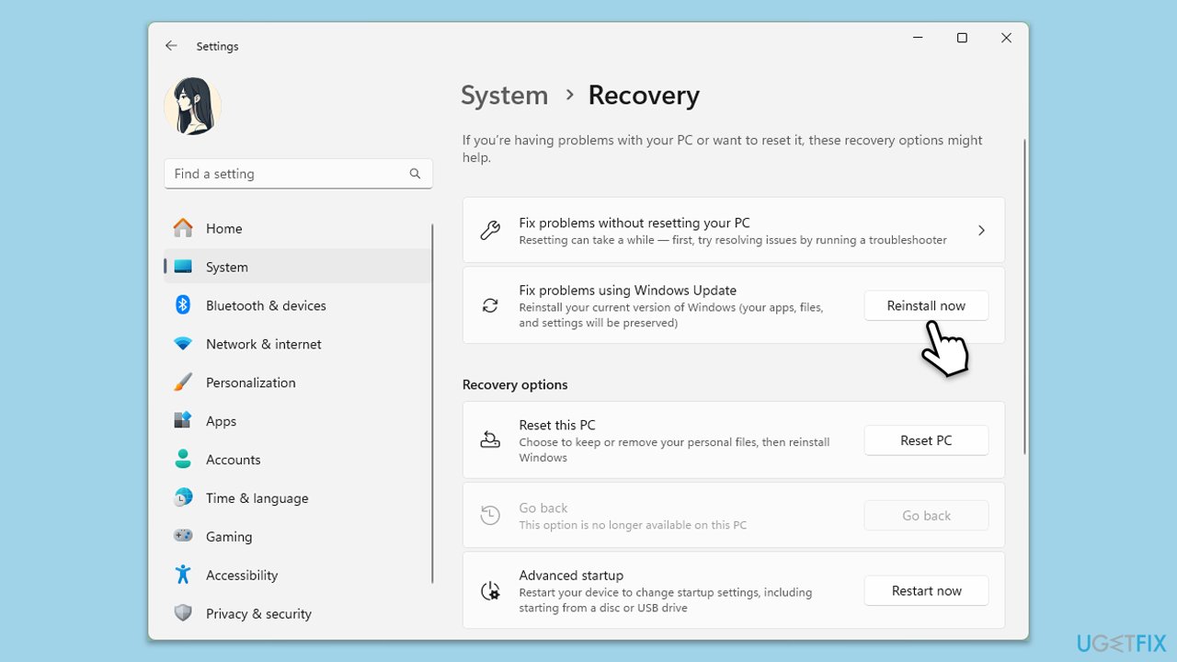Image resolution: width=1177 pixels, height=662 pixels.
Task: Click the magnifier icon in the search box
Action: [415, 173]
